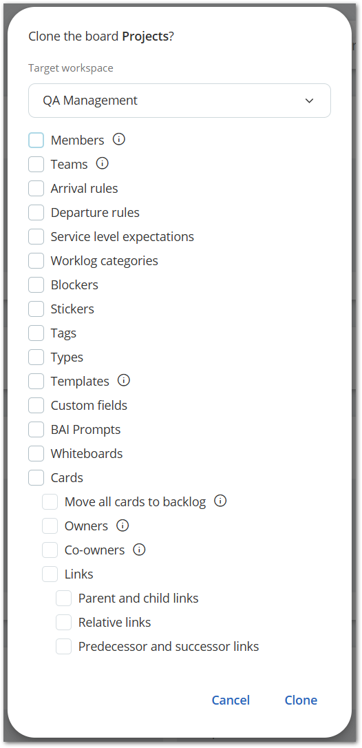This screenshot has height=748, width=362.
Task: Click the info icon beside Teams
Action: click(x=103, y=164)
